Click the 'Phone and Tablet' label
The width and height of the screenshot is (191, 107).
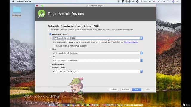[x=60, y=34]
